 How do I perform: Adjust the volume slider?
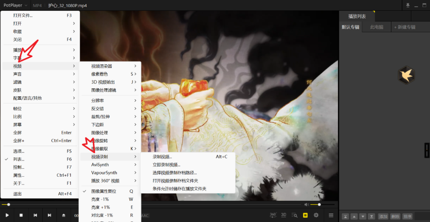click(322, 204)
